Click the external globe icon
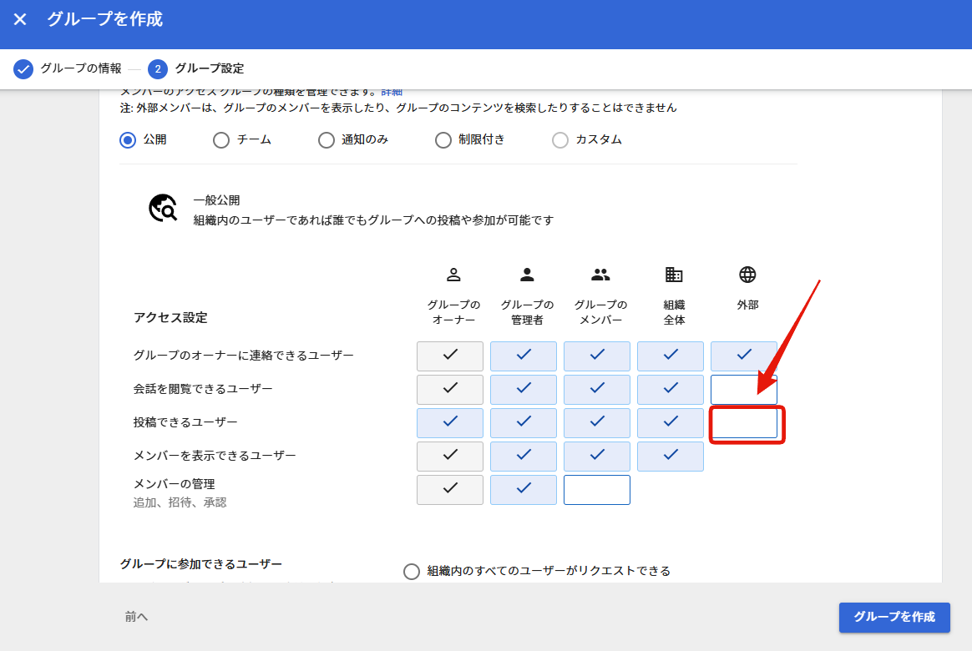The height and width of the screenshot is (651, 972). click(747, 275)
